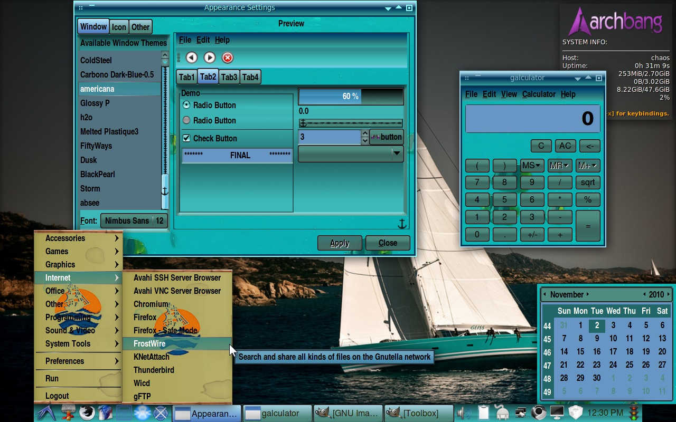This screenshot has width=676, height=422.
Task: Switch to the Appearance taskbar window button
Action: 207,413
